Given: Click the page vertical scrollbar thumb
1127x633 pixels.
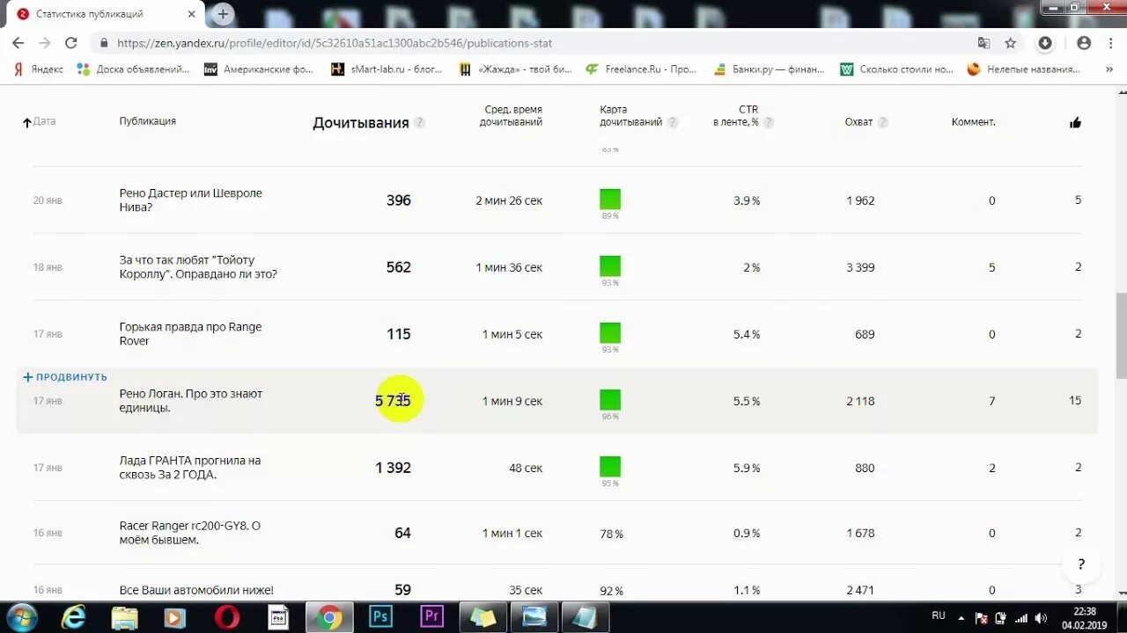Looking at the screenshot, I should click(x=1121, y=335).
